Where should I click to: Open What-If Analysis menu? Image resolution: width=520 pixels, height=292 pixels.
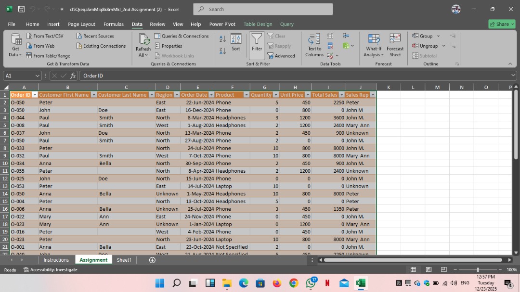[374, 45]
